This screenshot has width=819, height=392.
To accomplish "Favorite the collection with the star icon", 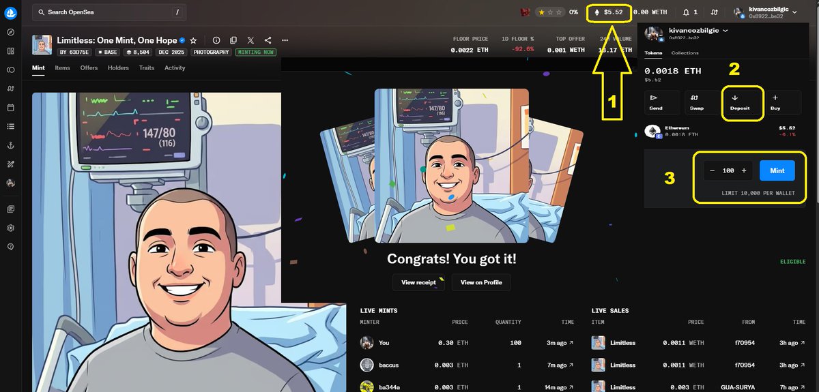I will (x=193, y=41).
